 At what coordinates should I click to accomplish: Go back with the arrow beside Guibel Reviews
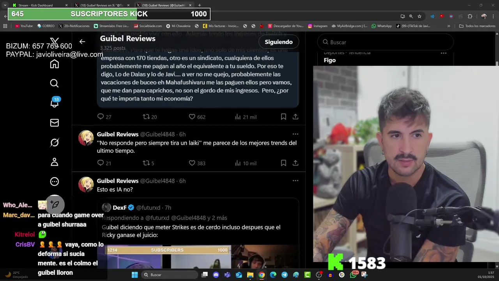[x=82, y=41]
